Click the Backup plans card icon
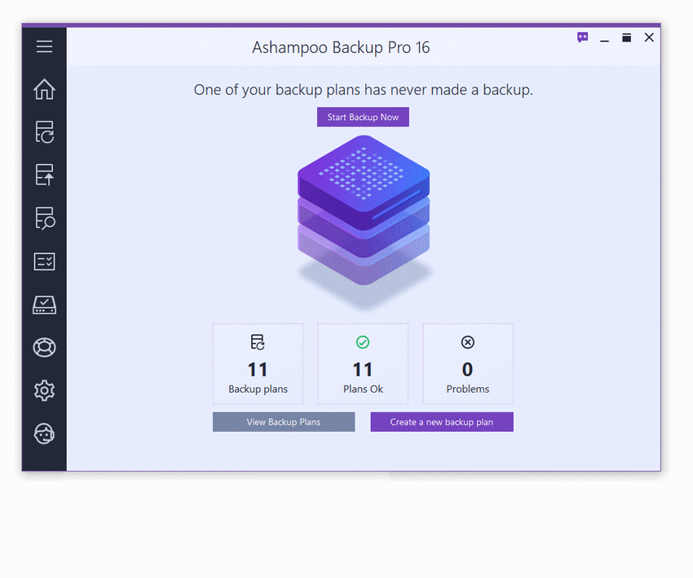 coord(258,342)
